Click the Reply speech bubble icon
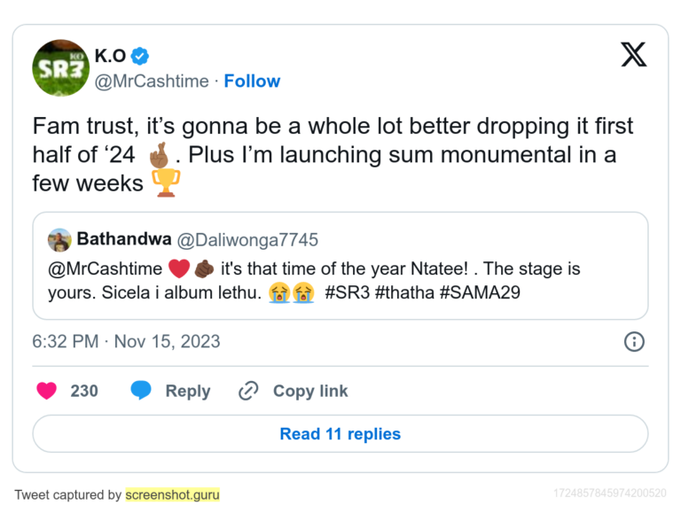681x528 pixels. click(142, 391)
